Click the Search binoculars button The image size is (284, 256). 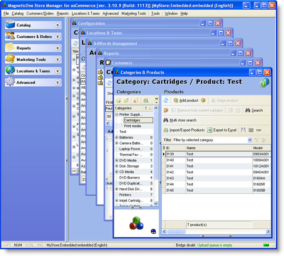point(254,110)
